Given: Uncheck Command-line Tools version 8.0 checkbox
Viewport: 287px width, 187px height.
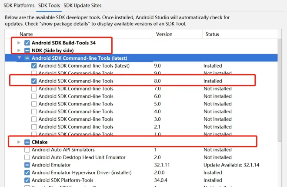Looking at the screenshot, I should [x=34, y=81].
